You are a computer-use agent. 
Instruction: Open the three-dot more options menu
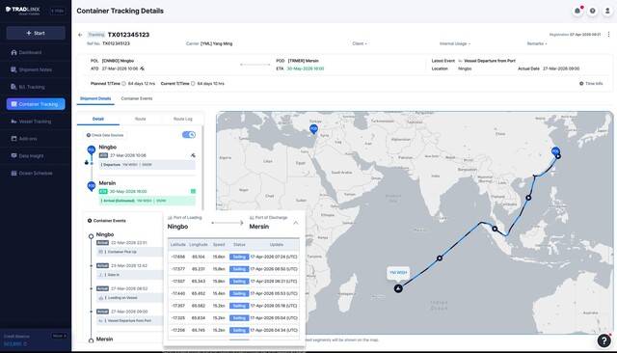click(x=608, y=35)
